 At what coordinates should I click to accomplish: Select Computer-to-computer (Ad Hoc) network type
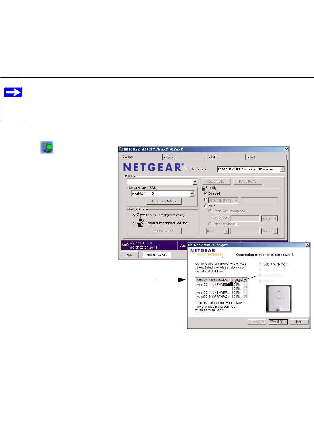coord(134,223)
